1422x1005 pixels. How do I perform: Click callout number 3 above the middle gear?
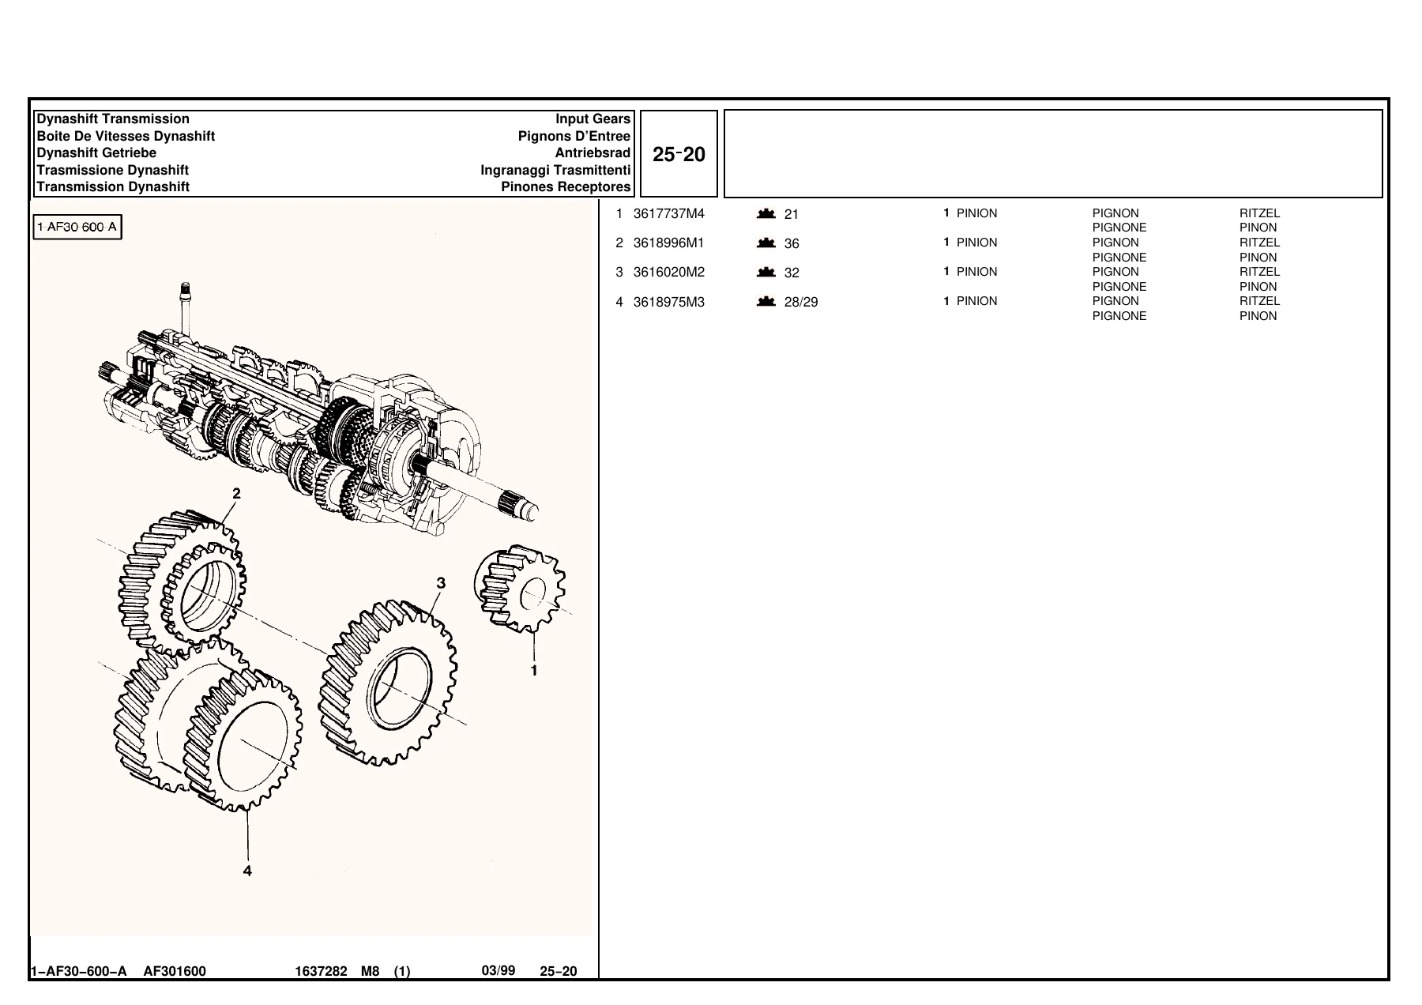point(441,583)
